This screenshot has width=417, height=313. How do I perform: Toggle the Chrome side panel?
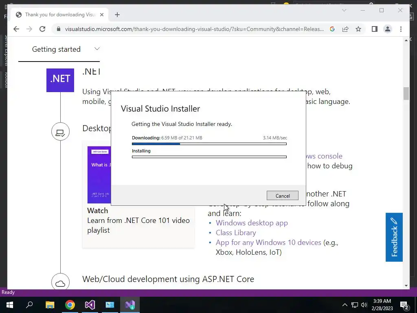(x=375, y=29)
